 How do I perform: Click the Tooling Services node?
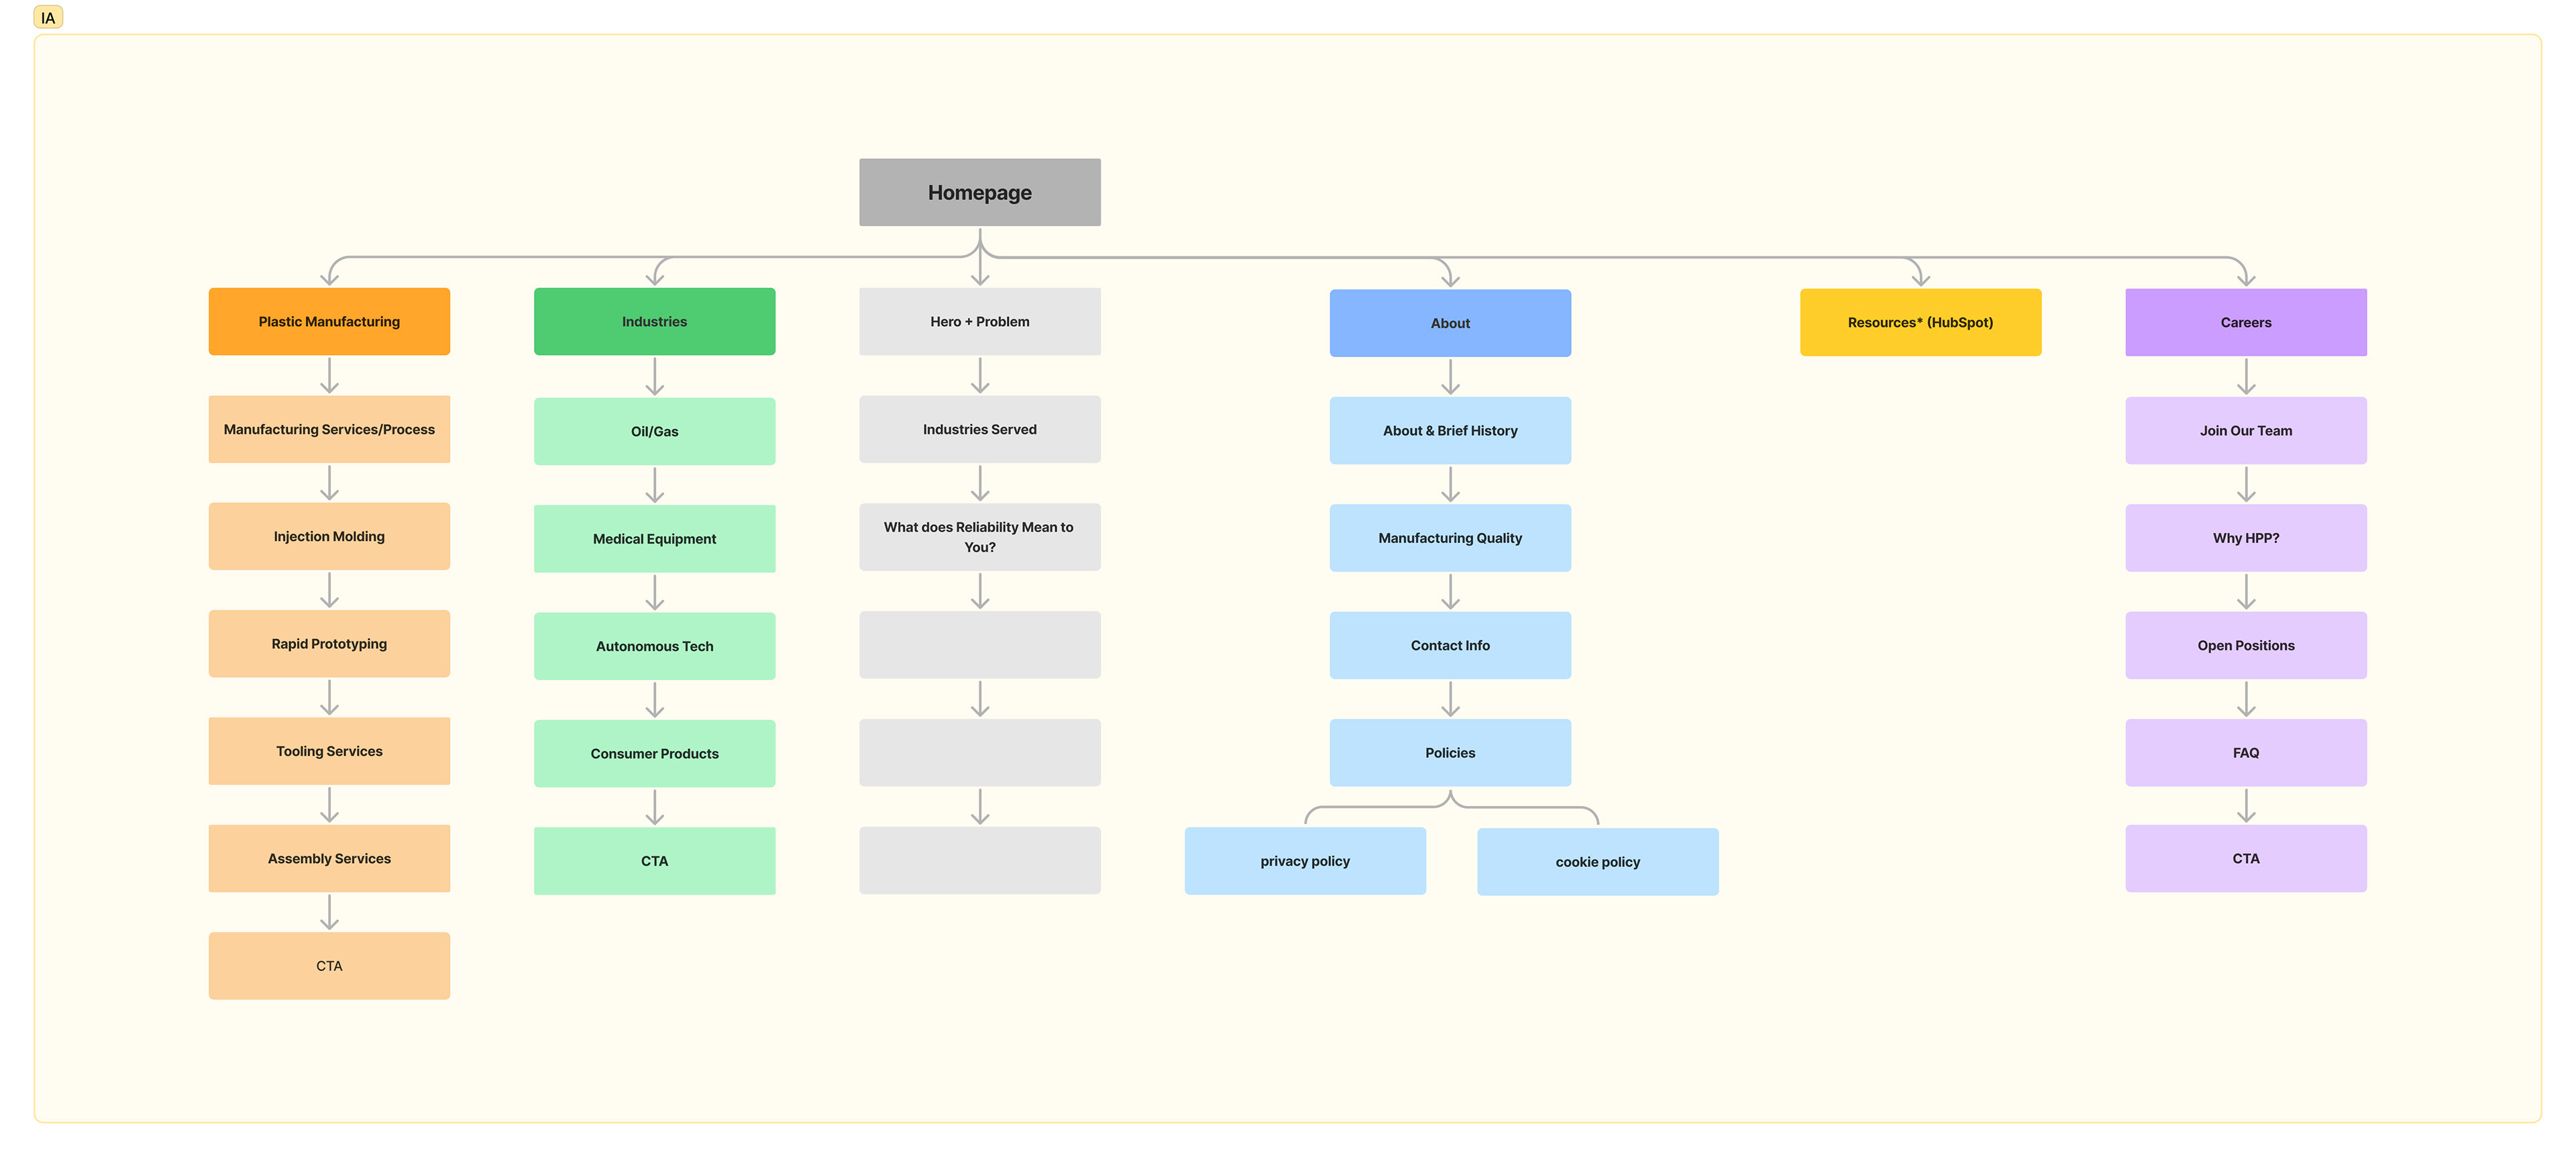pos(329,751)
